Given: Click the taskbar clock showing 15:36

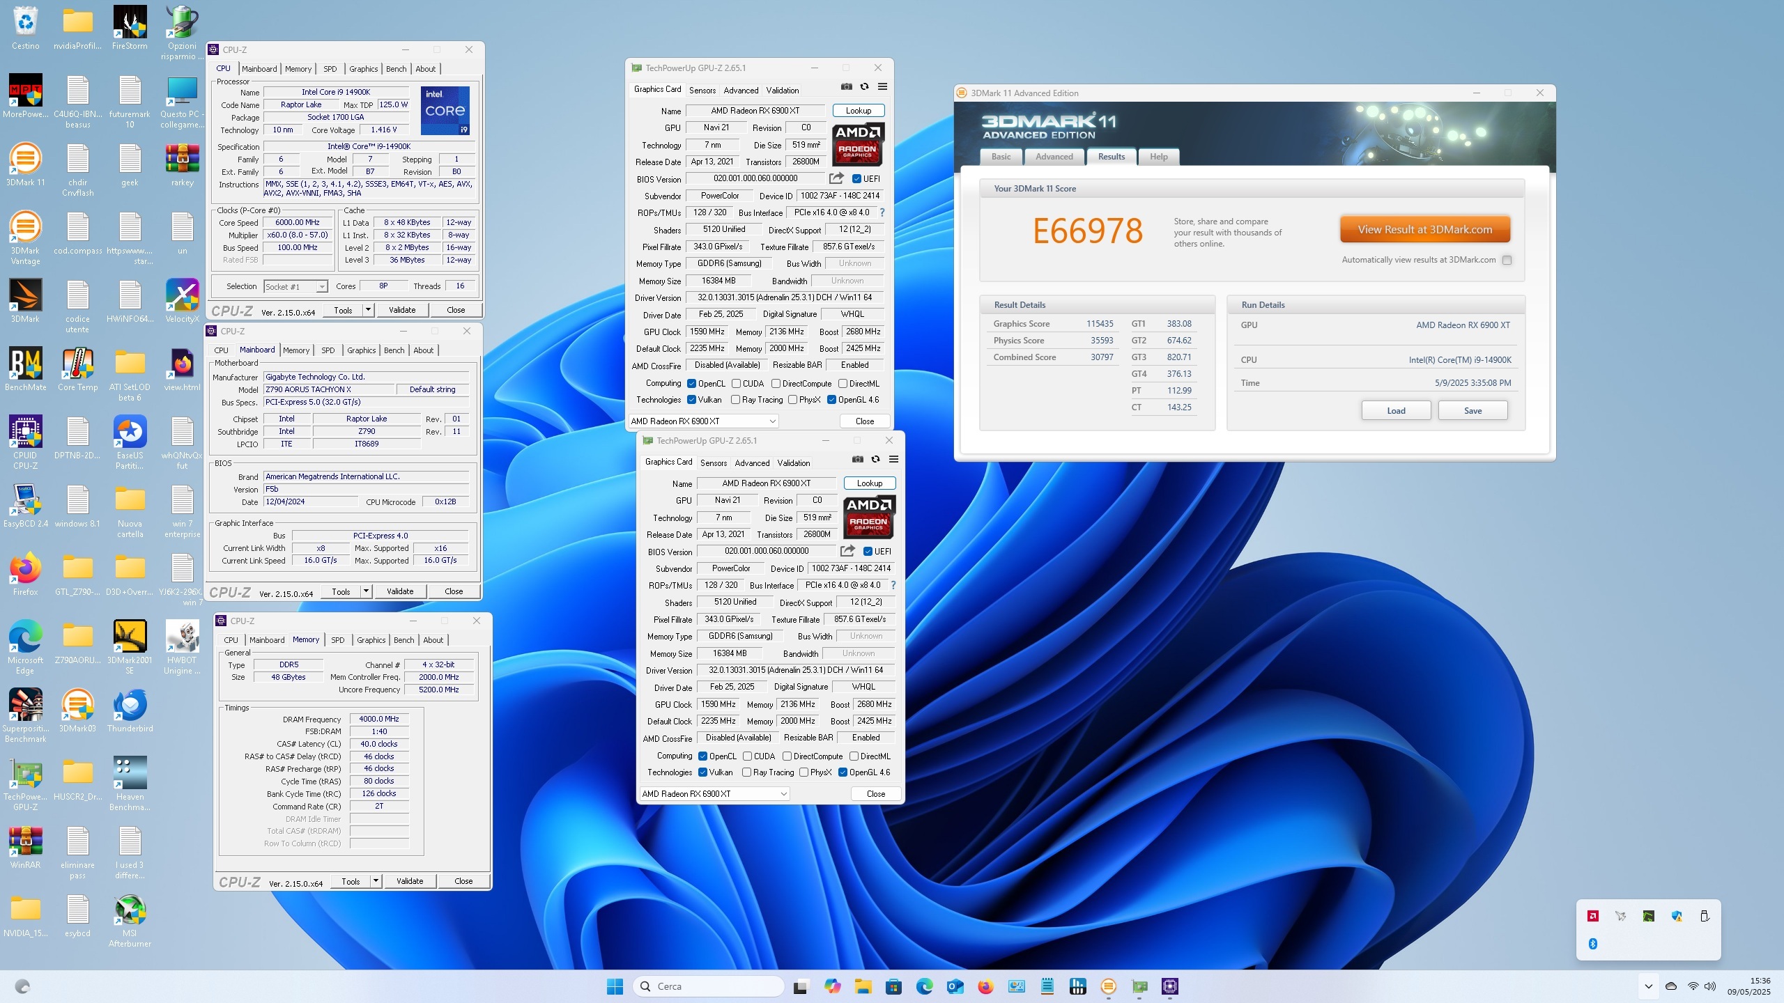Looking at the screenshot, I should point(1748,986).
